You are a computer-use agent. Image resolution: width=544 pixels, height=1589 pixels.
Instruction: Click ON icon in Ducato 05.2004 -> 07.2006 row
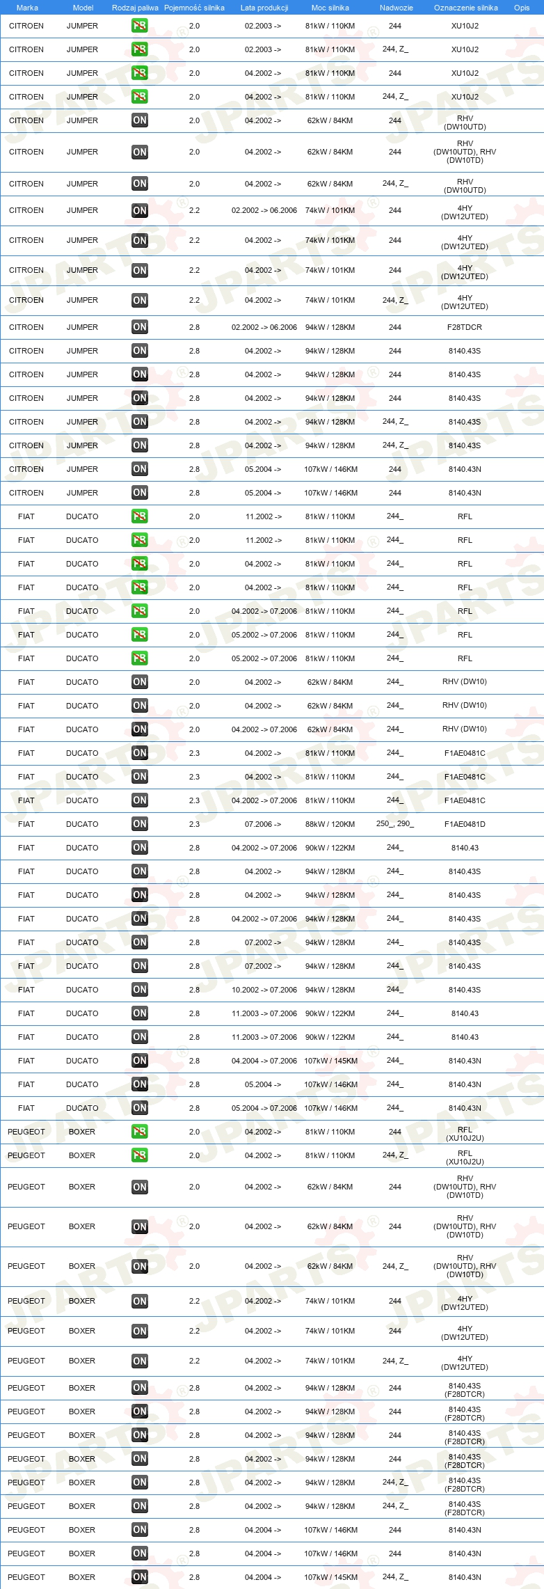pyautogui.click(x=140, y=1108)
